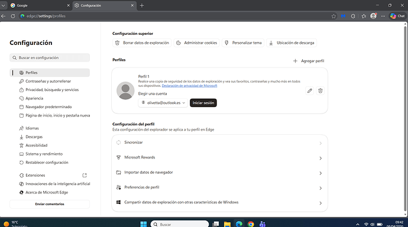Screen dimensions: 408x227
Task: Expand Microsoft Rewards chevron
Action: pos(320,158)
